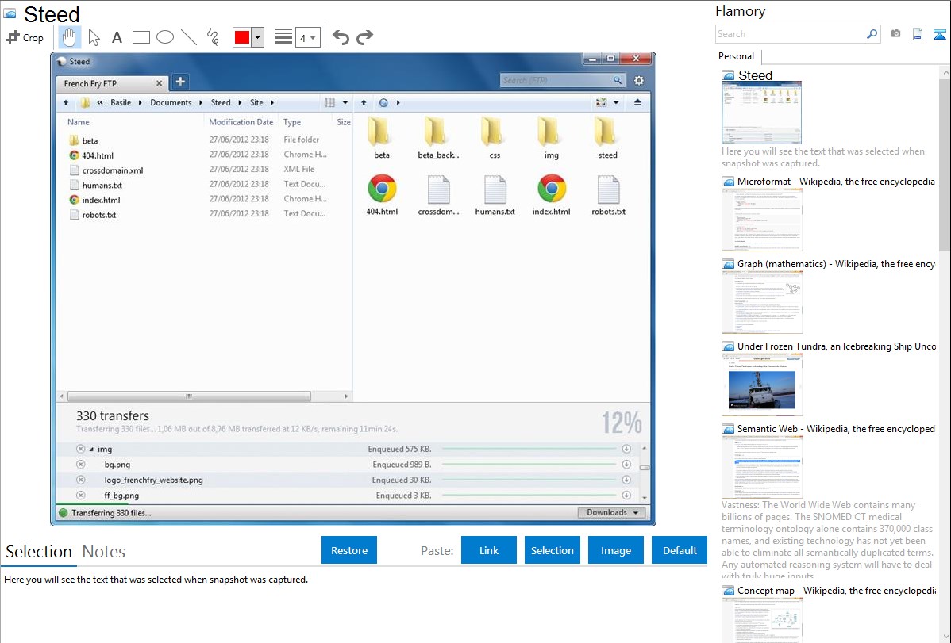This screenshot has width=951, height=643.
Task: Click the search magnifier icon in Flamory
Action: coord(872,34)
